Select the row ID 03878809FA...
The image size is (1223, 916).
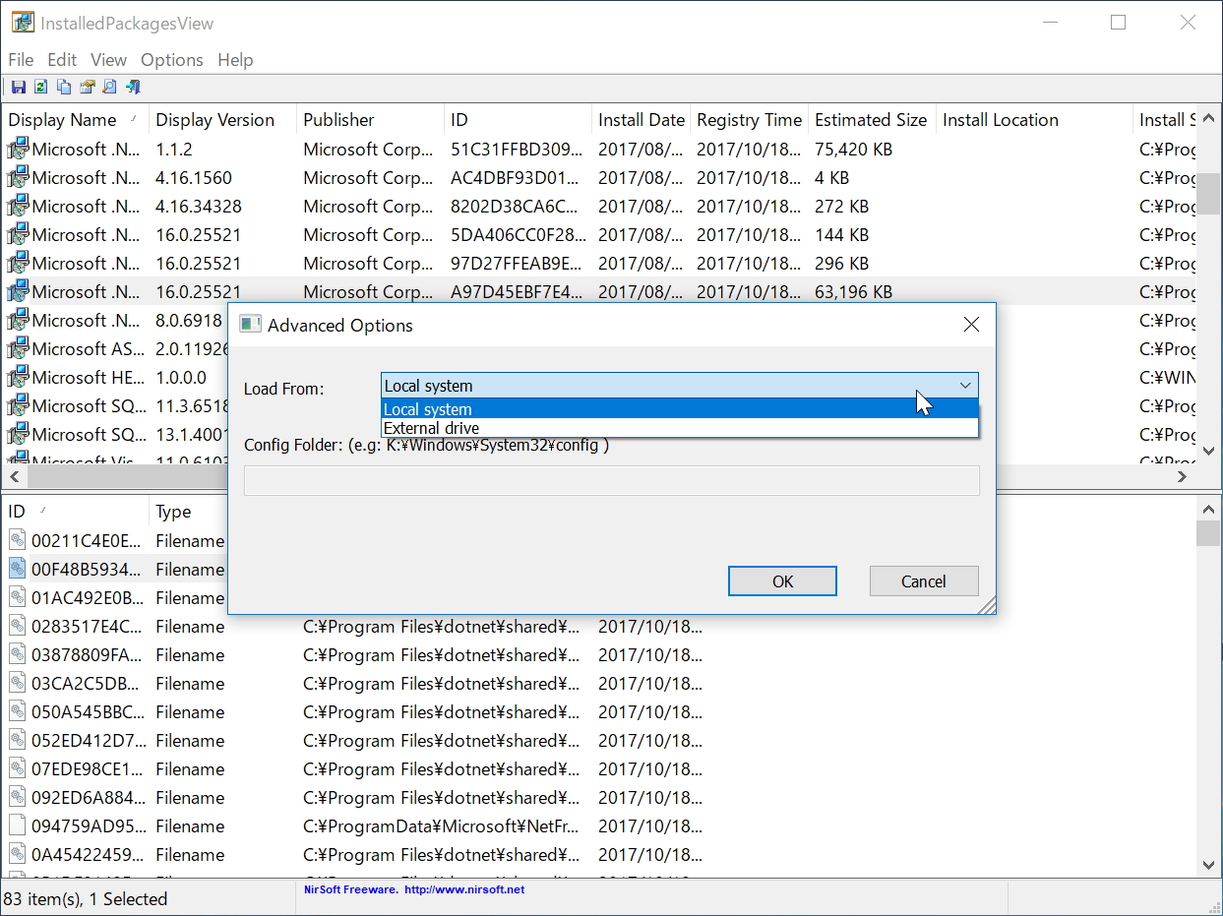tap(87, 654)
